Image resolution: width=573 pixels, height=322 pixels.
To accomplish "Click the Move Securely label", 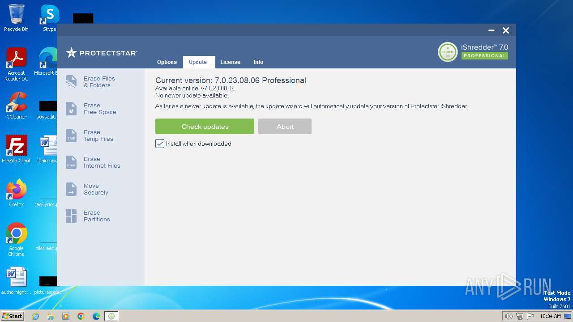I will click(x=96, y=189).
